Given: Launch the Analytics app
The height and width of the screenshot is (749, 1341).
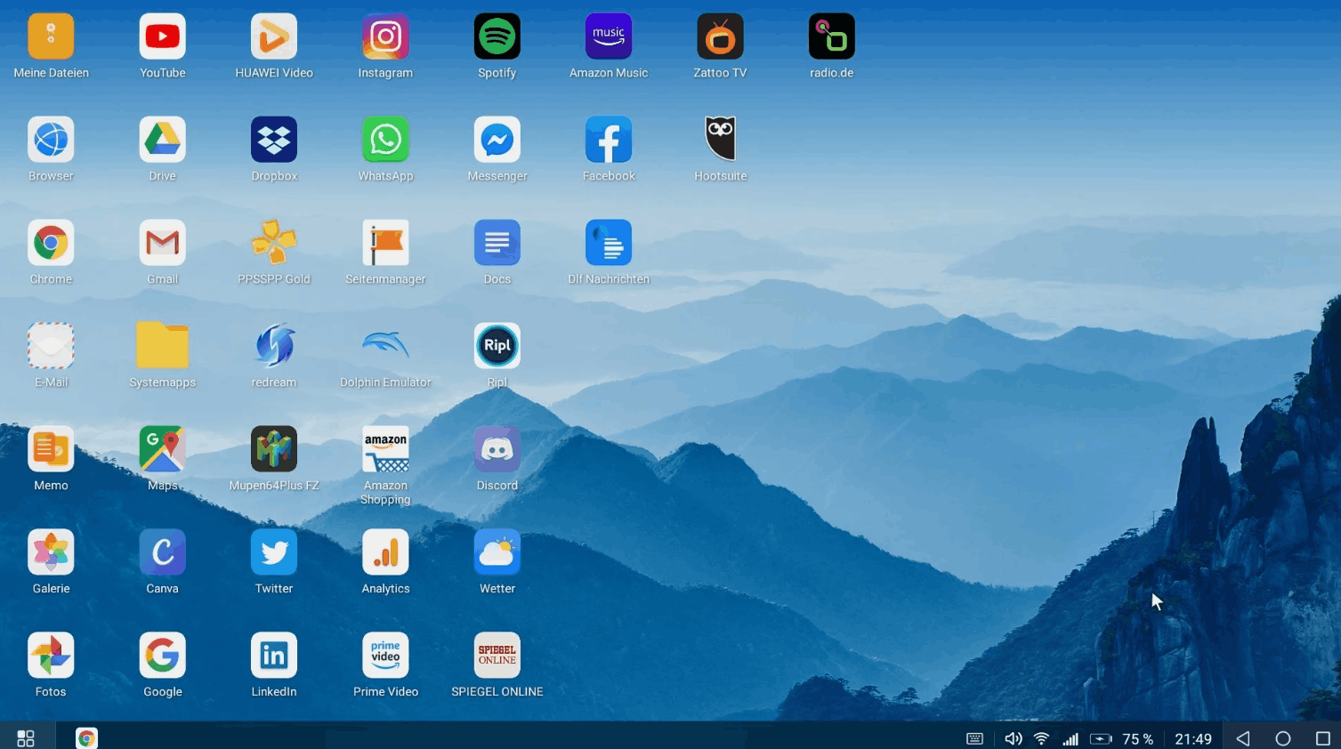Looking at the screenshot, I should point(385,552).
